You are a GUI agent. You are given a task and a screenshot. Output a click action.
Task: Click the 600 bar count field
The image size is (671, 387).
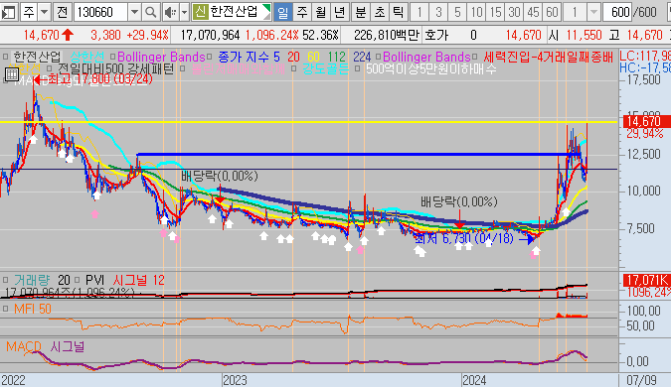[617, 12]
